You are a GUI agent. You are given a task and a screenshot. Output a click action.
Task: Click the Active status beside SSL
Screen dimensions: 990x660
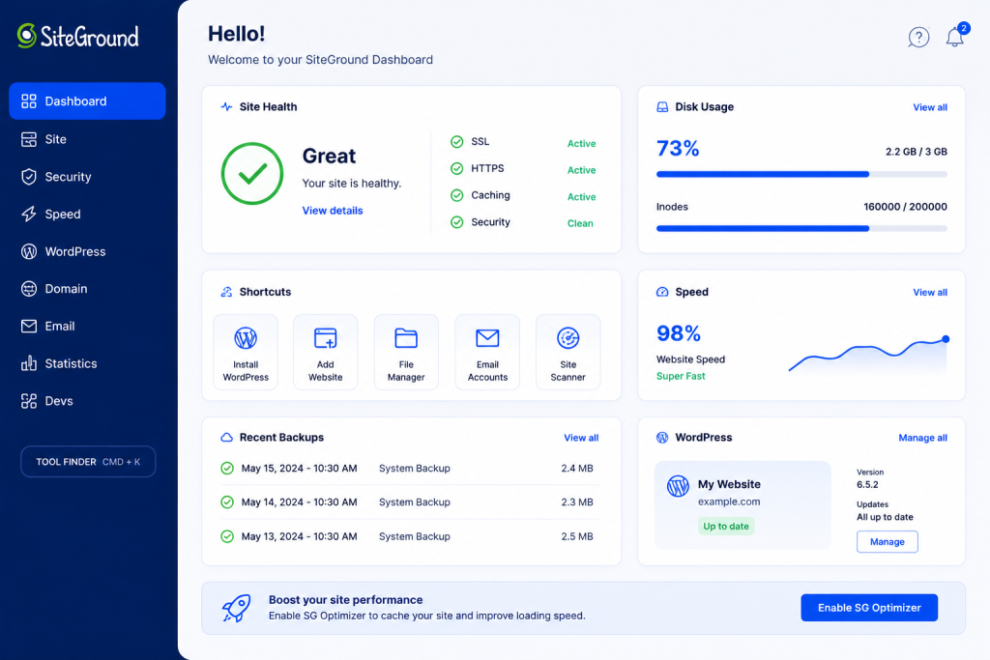(581, 144)
